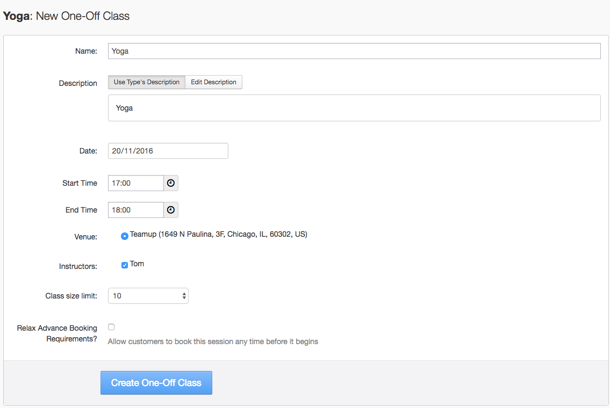
Task: Select the Teamup venue radio button
Action: tap(125, 236)
